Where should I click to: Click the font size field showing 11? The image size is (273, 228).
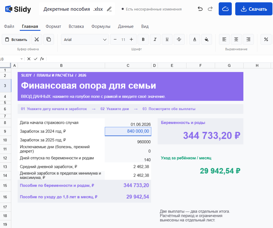[123, 40]
